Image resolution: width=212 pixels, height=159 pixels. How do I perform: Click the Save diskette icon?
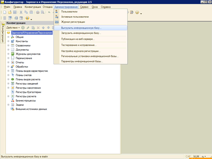click(15, 12)
